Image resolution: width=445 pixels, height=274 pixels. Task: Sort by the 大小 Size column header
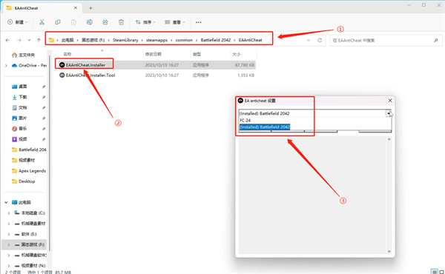[236, 54]
